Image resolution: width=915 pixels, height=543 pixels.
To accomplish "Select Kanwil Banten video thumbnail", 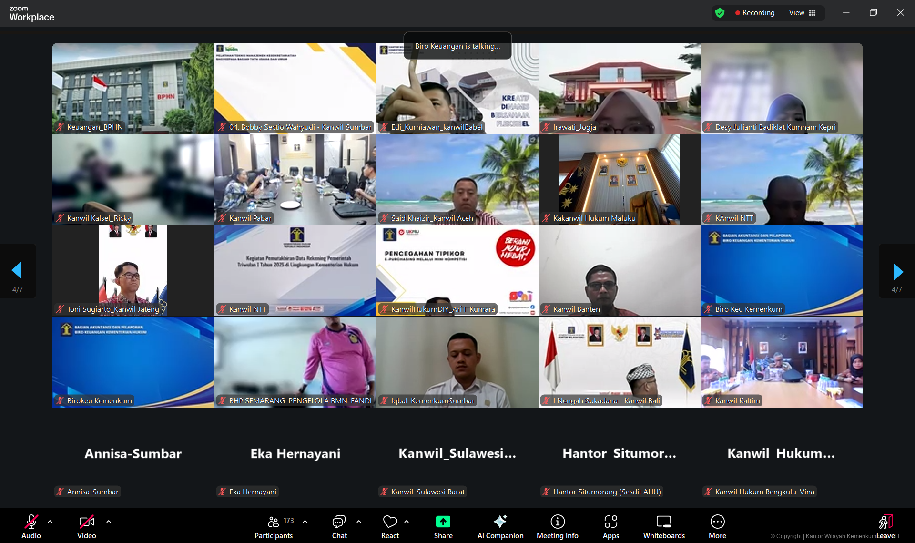I will (619, 270).
